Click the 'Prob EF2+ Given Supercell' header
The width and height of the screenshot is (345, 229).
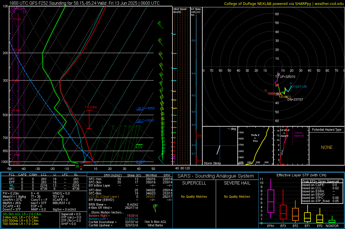pos(320,181)
